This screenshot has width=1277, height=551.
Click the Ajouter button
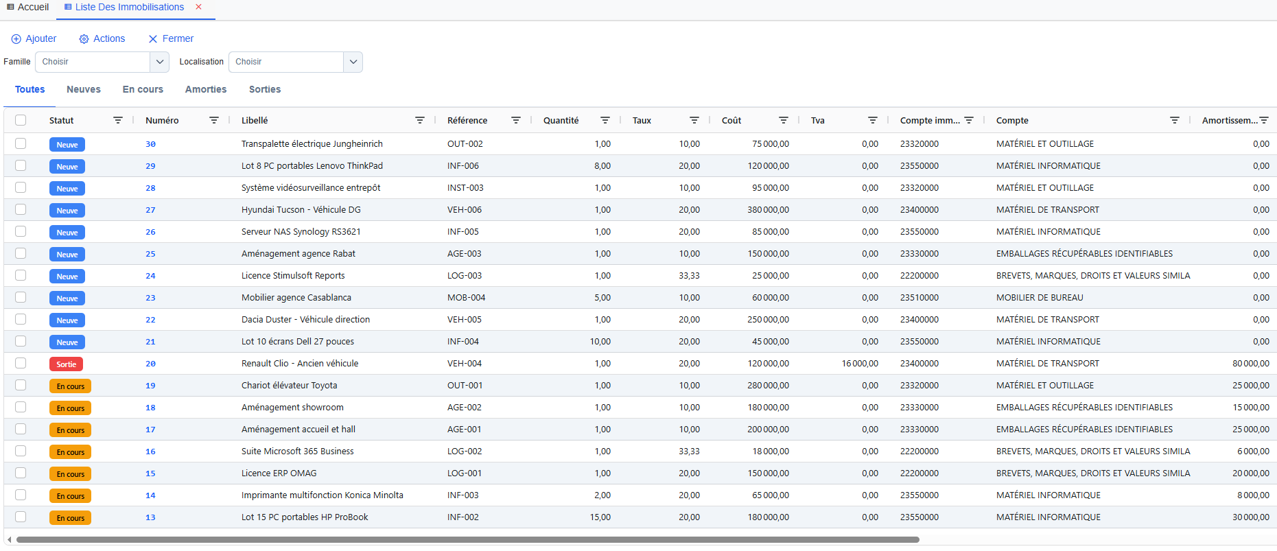[x=34, y=38]
